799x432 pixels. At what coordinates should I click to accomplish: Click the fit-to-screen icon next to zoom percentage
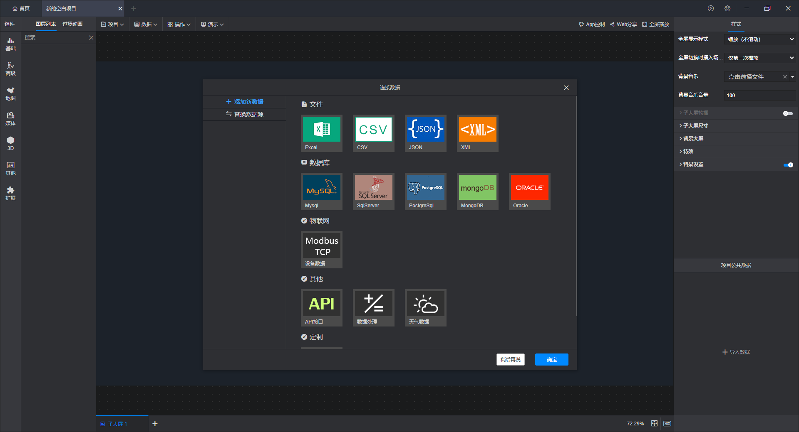(655, 423)
